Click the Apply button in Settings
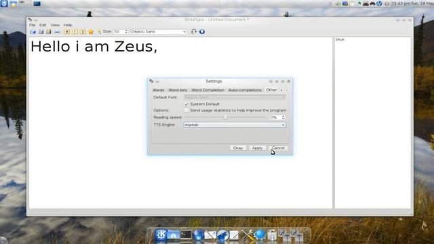434x244 pixels. click(x=257, y=148)
